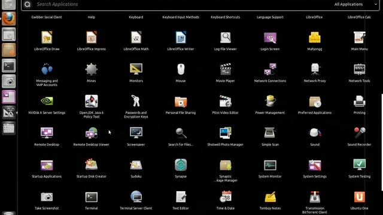Image resolution: width=383 pixels, height=215 pixels.
Task: Open the workspace switcher in launcher
Action: (9, 97)
